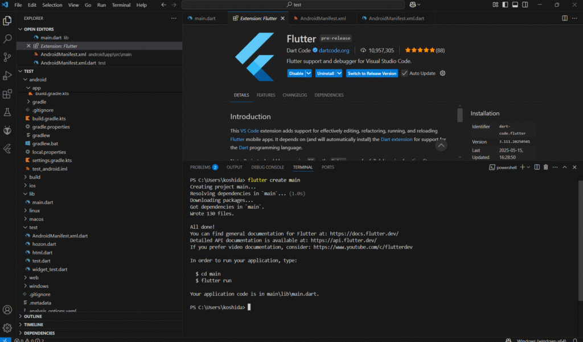Open the Search view in the activity bar
The image size is (583, 342).
[x=7, y=39]
